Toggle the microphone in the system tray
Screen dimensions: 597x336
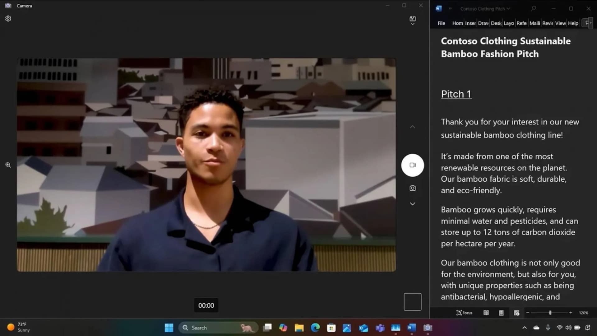click(x=547, y=328)
